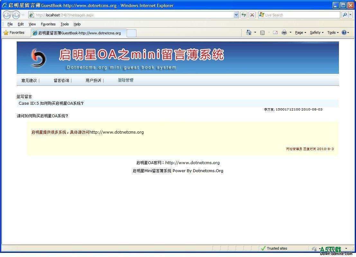
Task: Click the Refresh page icon
Action: pos(244,15)
